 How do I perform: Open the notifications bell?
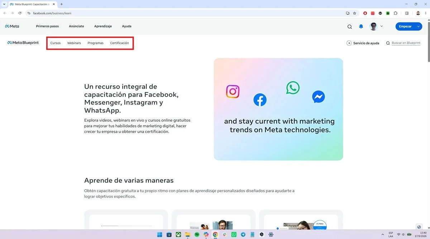[361, 26]
